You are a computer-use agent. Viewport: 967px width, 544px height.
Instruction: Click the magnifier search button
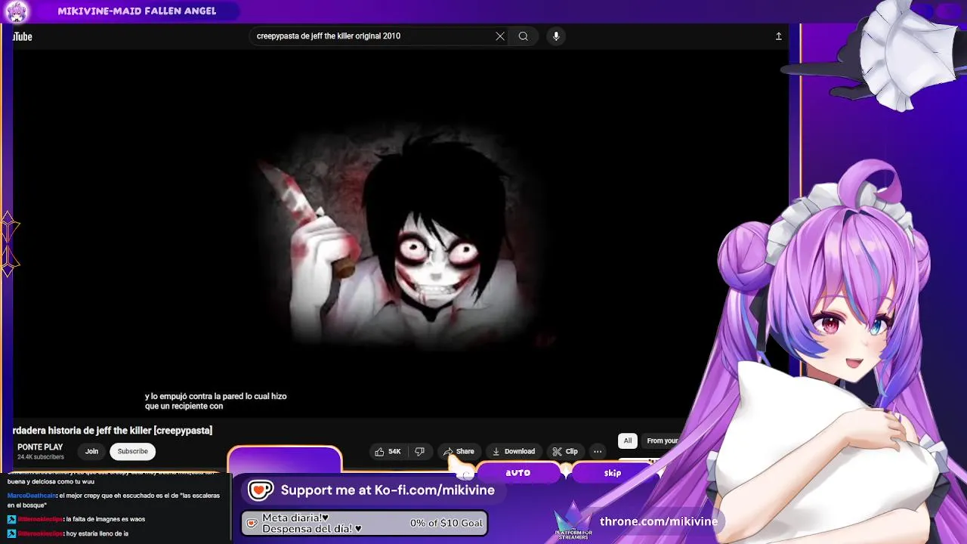click(x=523, y=36)
